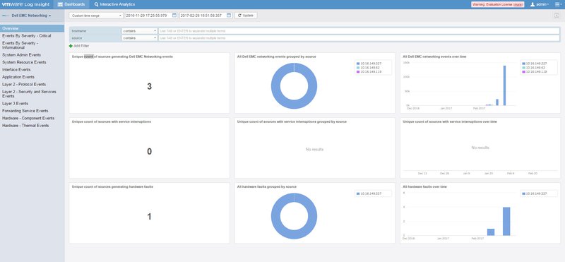Image resolution: width=565 pixels, height=262 pixels.
Task: Follow the 'more' link in license warning
Action: tap(518, 4)
